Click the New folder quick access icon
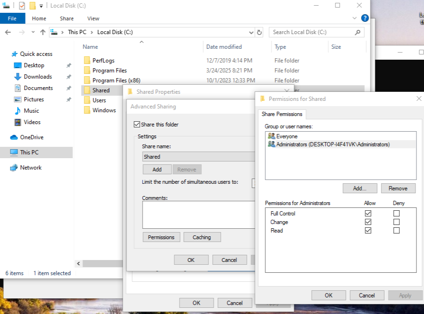The image size is (424, 314). [x=32, y=5]
